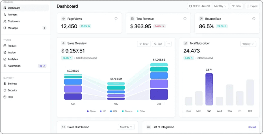Viewport: 263px width, 134px height.
Task: Open the Oct 18 - Nov 18 date picker
Action: [200, 6]
